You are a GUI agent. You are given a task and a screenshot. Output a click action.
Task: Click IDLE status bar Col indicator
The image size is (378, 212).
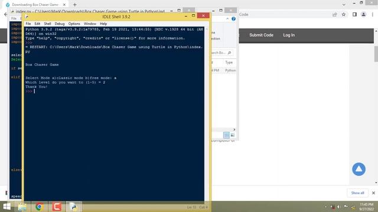tap(203, 207)
